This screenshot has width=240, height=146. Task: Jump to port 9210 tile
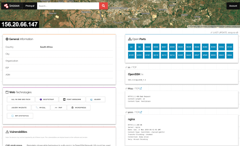click(x=156, y=55)
